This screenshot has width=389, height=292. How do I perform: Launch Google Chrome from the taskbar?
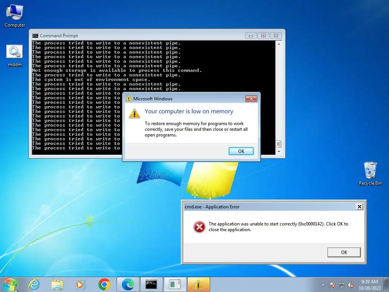click(x=104, y=284)
